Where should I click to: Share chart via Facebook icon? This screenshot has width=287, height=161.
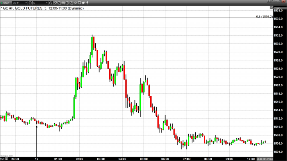point(87,3)
